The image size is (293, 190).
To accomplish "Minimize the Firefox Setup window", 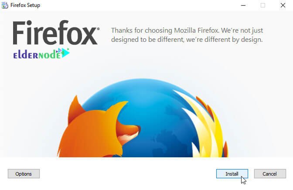I will (x=243, y=5).
